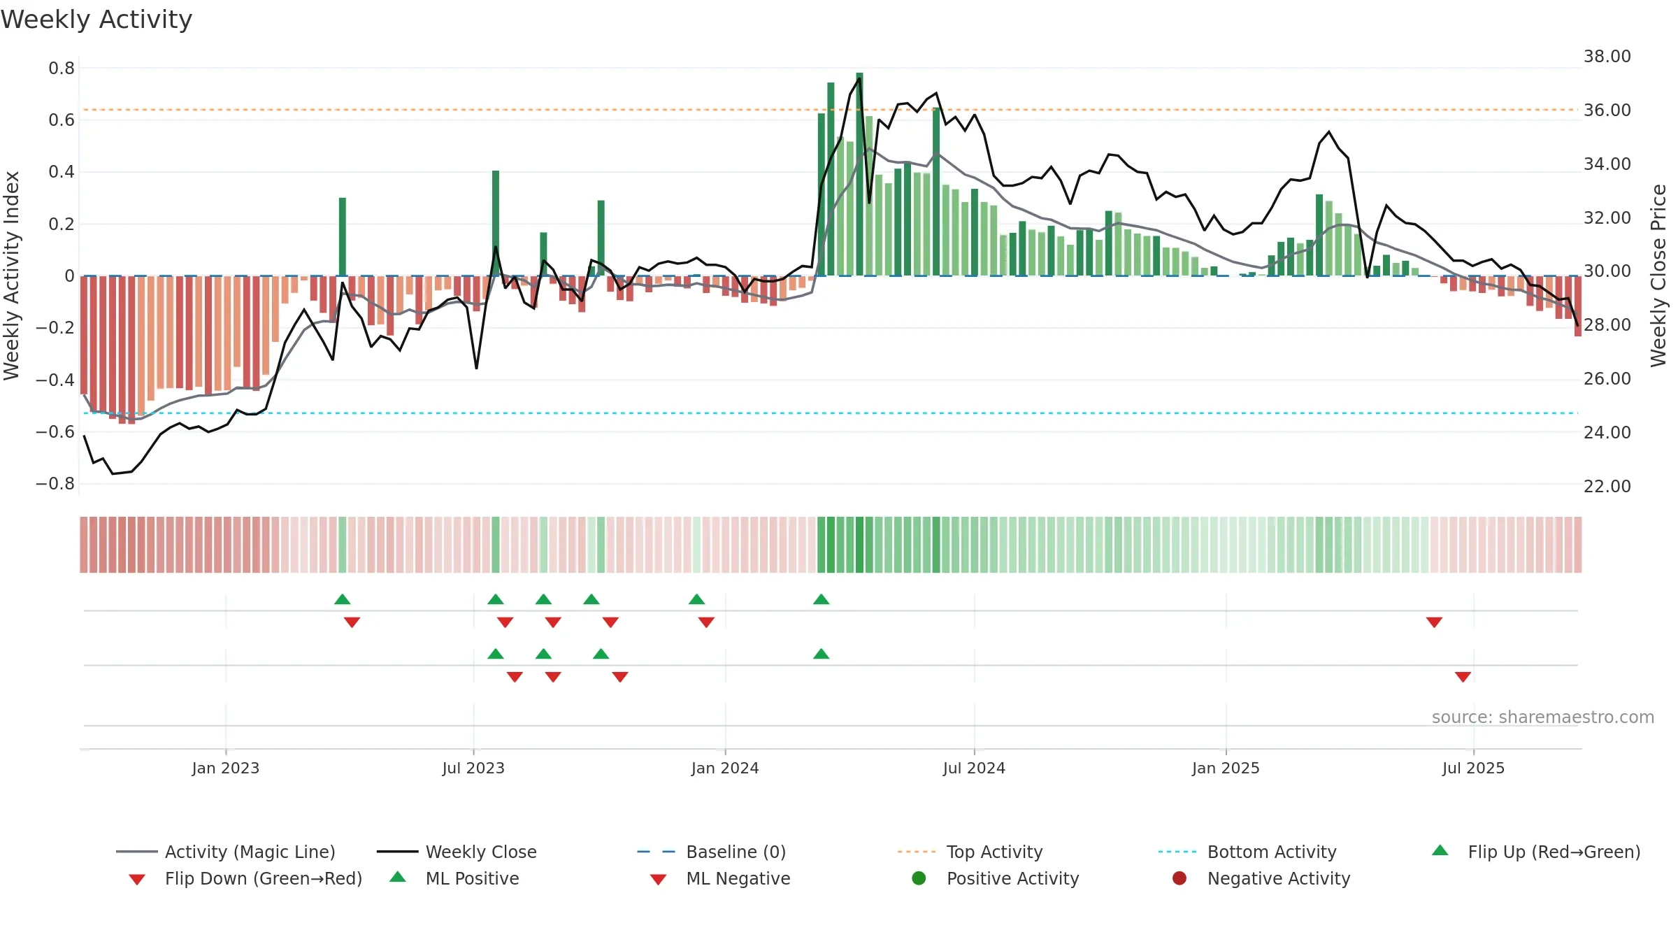Click the Negative Activity legend red circle
This screenshot has height=944, width=1678.
coord(1179,878)
